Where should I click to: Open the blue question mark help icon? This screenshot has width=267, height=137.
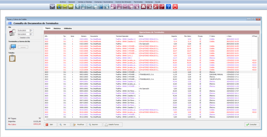(x=168, y=7)
